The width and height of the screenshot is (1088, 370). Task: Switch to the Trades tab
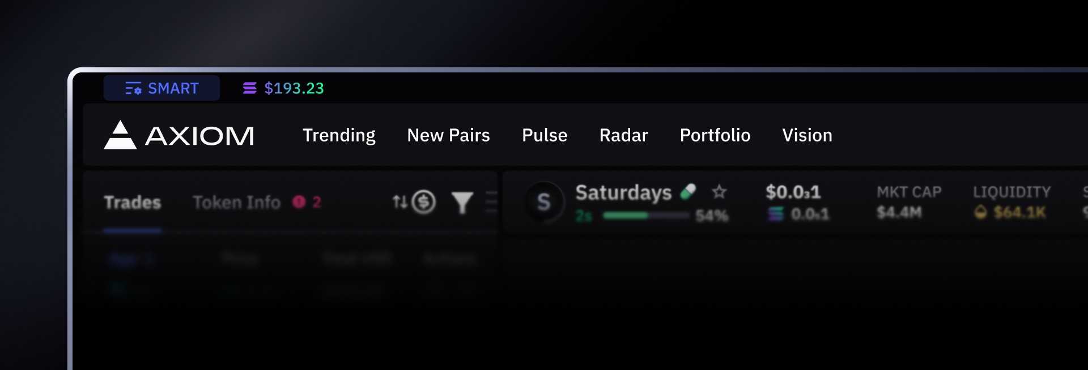coord(133,203)
